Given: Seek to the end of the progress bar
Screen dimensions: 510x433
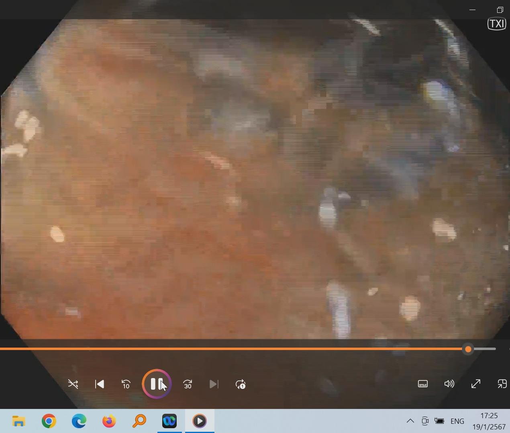Looking at the screenshot, I should [495, 349].
